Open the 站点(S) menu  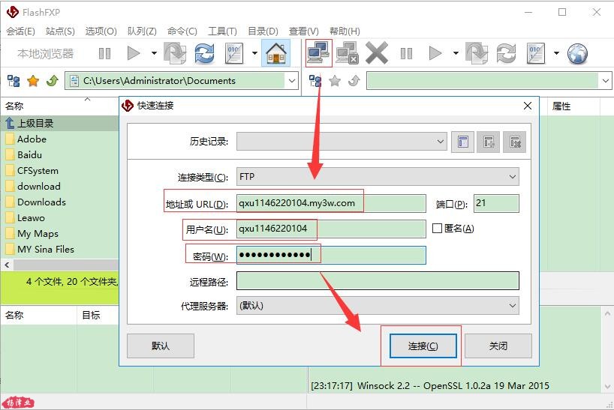pos(60,31)
